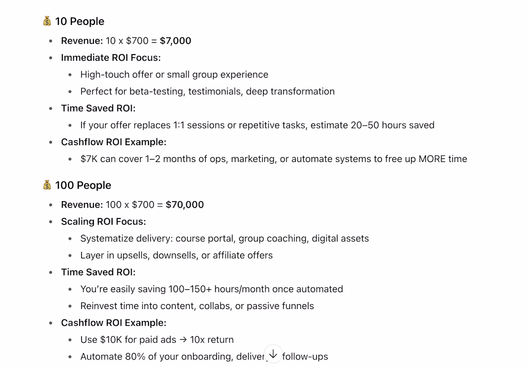Click the money bag emoji beside 100 People
The image size is (527, 367).
coord(47,185)
